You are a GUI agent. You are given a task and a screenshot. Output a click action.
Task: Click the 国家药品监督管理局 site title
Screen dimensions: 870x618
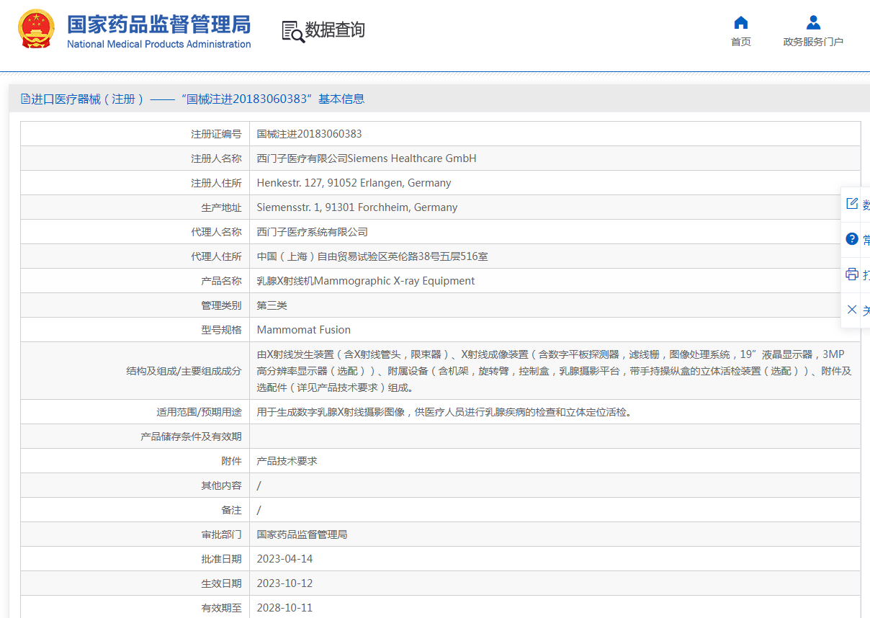click(x=159, y=24)
